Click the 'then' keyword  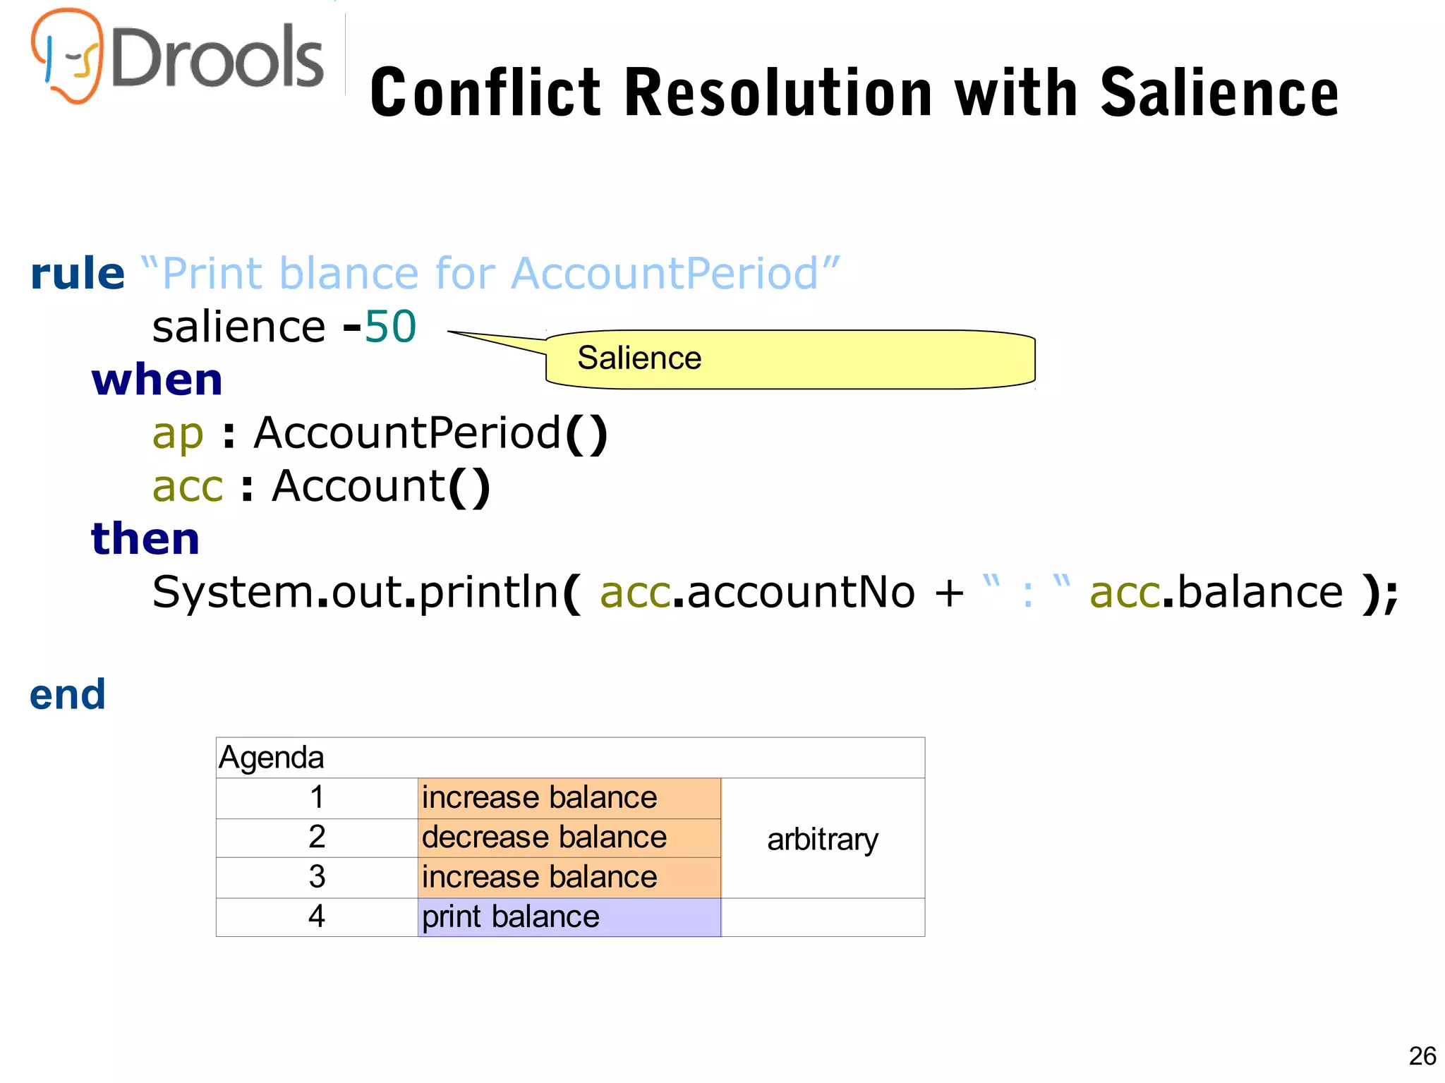145,538
